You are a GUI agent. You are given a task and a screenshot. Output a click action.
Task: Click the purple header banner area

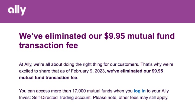click(97, 11)
